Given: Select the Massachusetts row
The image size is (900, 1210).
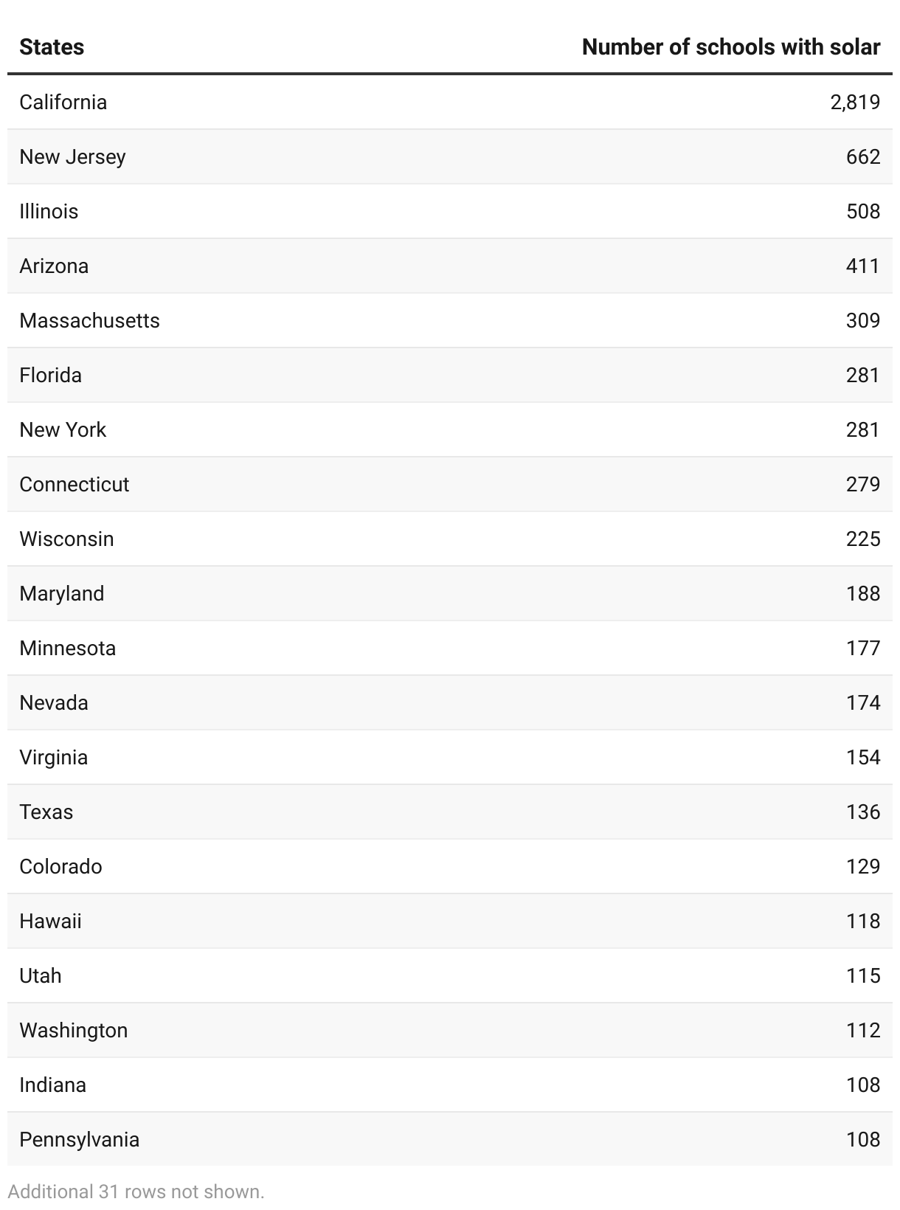Looking at the screenshot, I should click(450, 320).
